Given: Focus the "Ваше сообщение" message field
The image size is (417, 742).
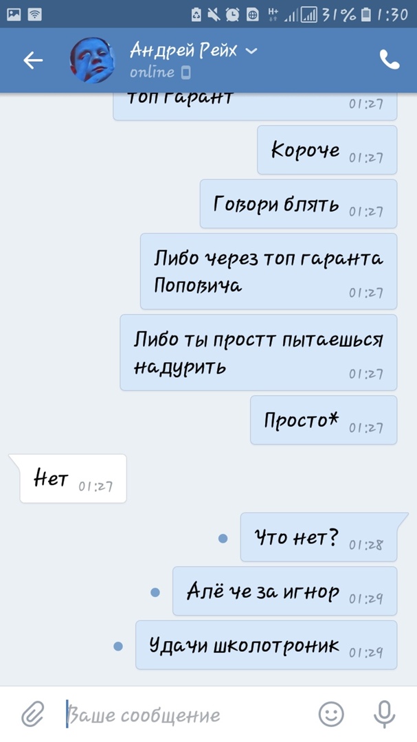Looking at the screenshot, I should [x=190, y=714].
